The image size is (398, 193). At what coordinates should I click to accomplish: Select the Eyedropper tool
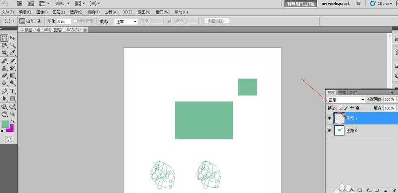click(13, 53)
